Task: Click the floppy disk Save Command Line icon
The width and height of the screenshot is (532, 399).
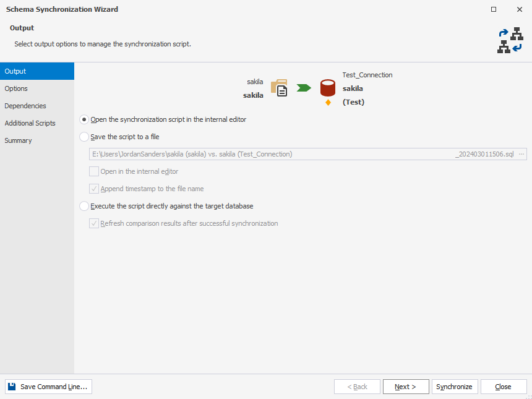Action: (12, 387)
